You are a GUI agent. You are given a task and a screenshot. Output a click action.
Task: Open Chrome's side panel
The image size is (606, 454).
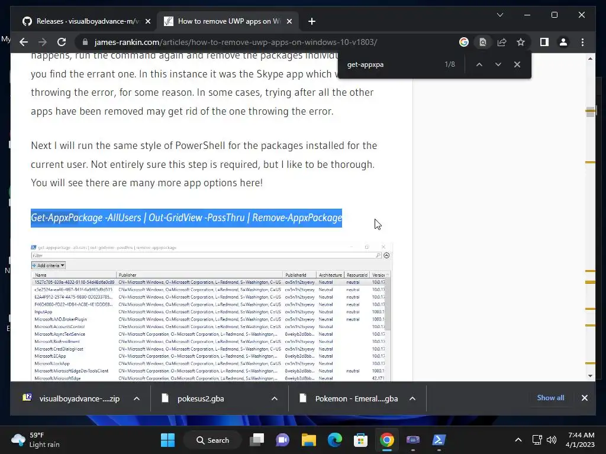point(544,42)
